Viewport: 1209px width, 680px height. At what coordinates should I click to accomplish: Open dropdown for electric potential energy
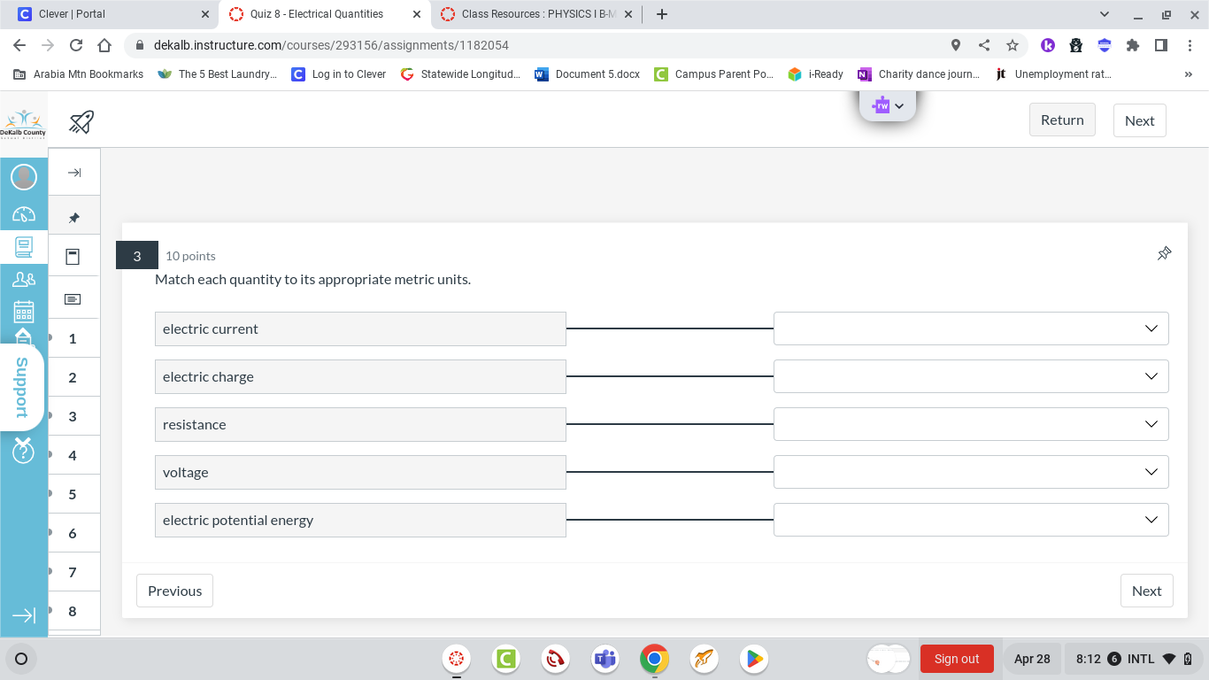[971, 520]
